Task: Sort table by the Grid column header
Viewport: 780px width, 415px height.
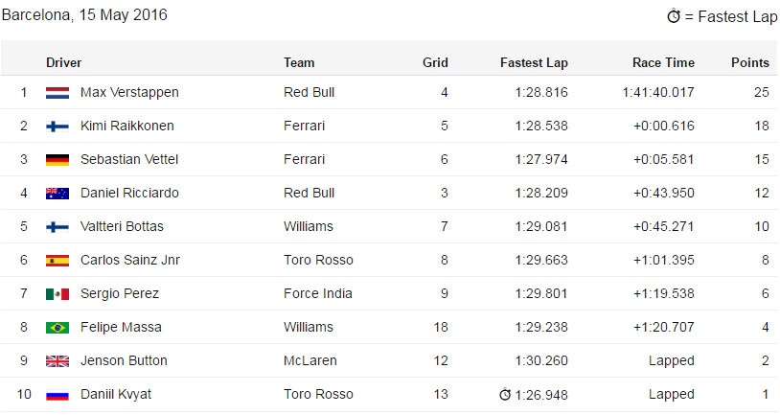Action: coord(435,62)
